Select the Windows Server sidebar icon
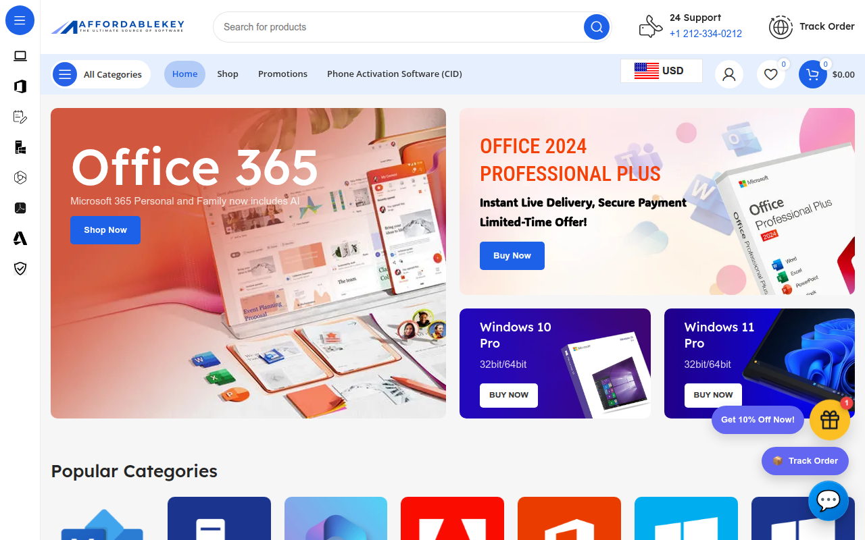The height and width of the screenshot is (540, 865). pos(20,147)
